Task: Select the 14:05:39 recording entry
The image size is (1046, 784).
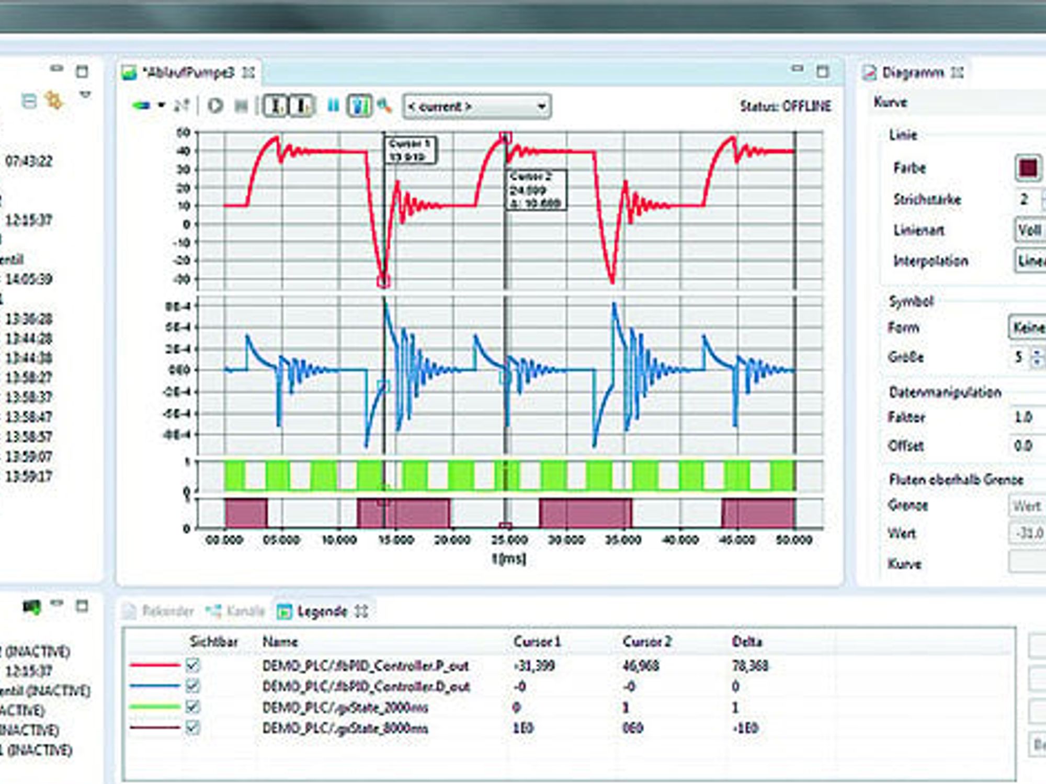Action: tap(29, 279)
